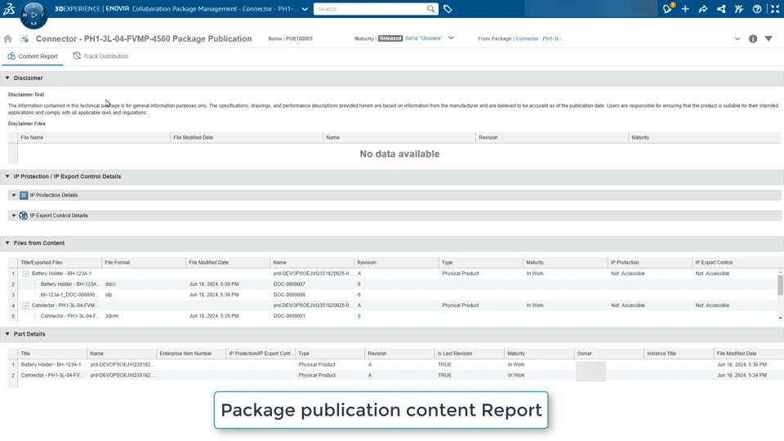Click the Dassault Systèmes 3DS logo
The height and width of the screenshot is (441, 784).
9,8
